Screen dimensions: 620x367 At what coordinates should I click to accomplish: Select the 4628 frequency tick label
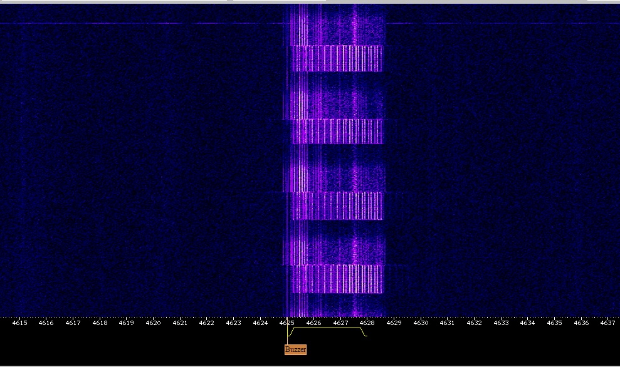[367, 323]
